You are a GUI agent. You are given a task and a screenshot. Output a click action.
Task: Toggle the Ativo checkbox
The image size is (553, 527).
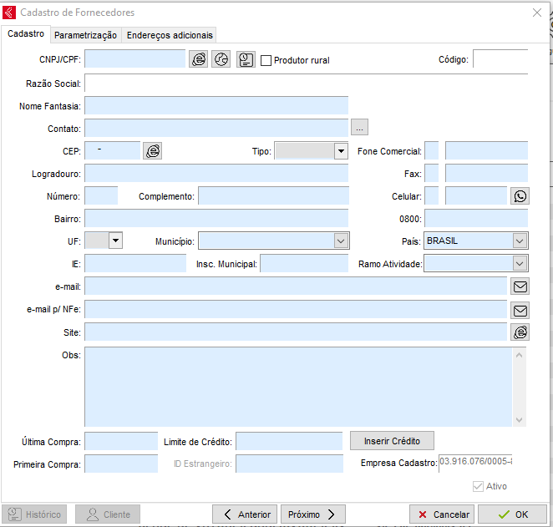pos(478,486)
